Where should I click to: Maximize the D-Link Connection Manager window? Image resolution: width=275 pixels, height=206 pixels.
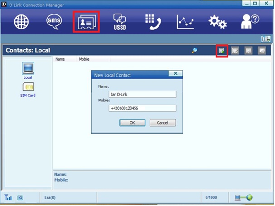[x=255, y=4]
